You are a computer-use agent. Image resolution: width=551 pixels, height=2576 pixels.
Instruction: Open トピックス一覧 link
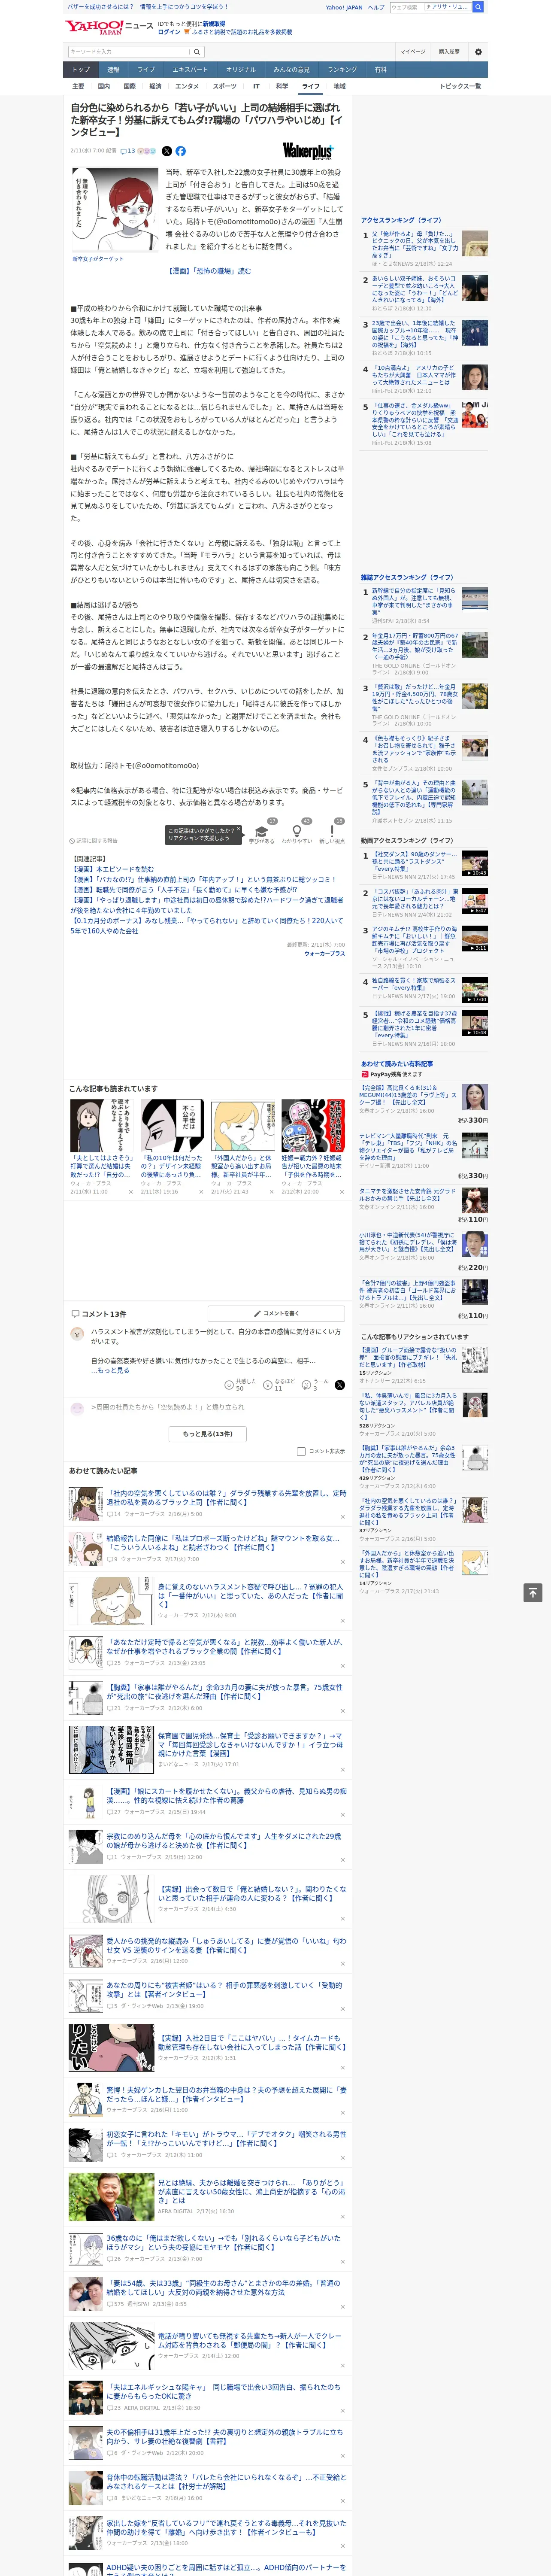pos(460,86)
